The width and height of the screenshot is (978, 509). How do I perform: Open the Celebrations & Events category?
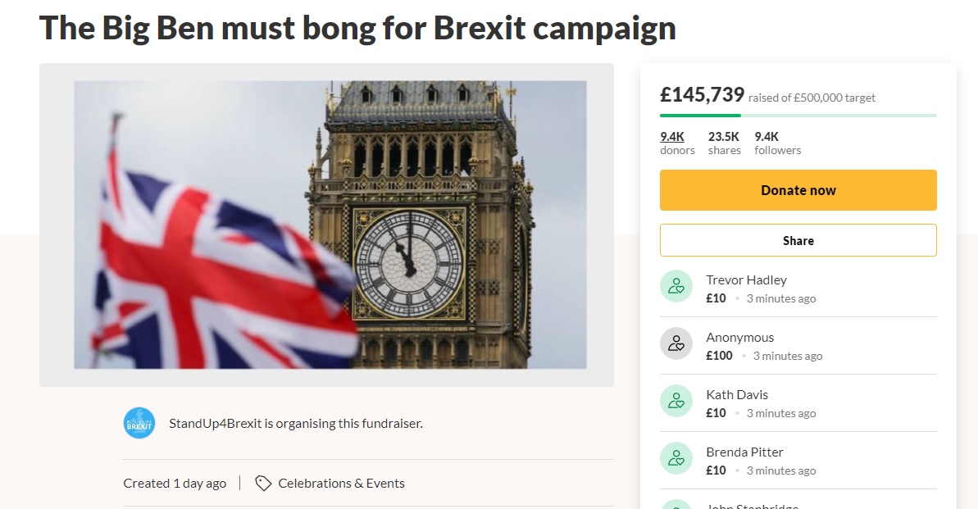(341, 484)
